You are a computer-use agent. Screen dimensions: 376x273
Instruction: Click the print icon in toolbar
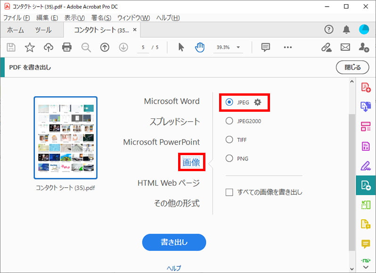[x=67, y=47]
